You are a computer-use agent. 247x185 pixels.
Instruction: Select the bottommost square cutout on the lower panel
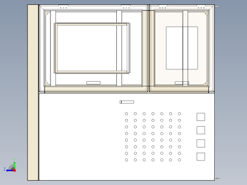click(x=201, y=157)
